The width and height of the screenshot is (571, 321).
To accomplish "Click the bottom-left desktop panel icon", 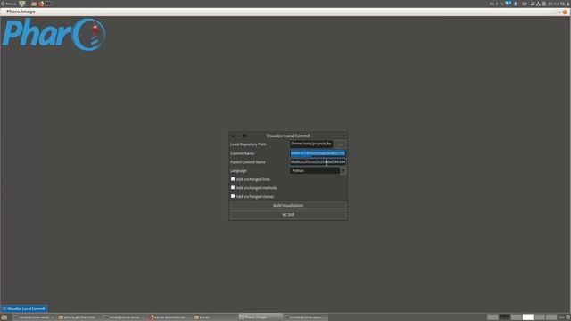I will point(4,317).
